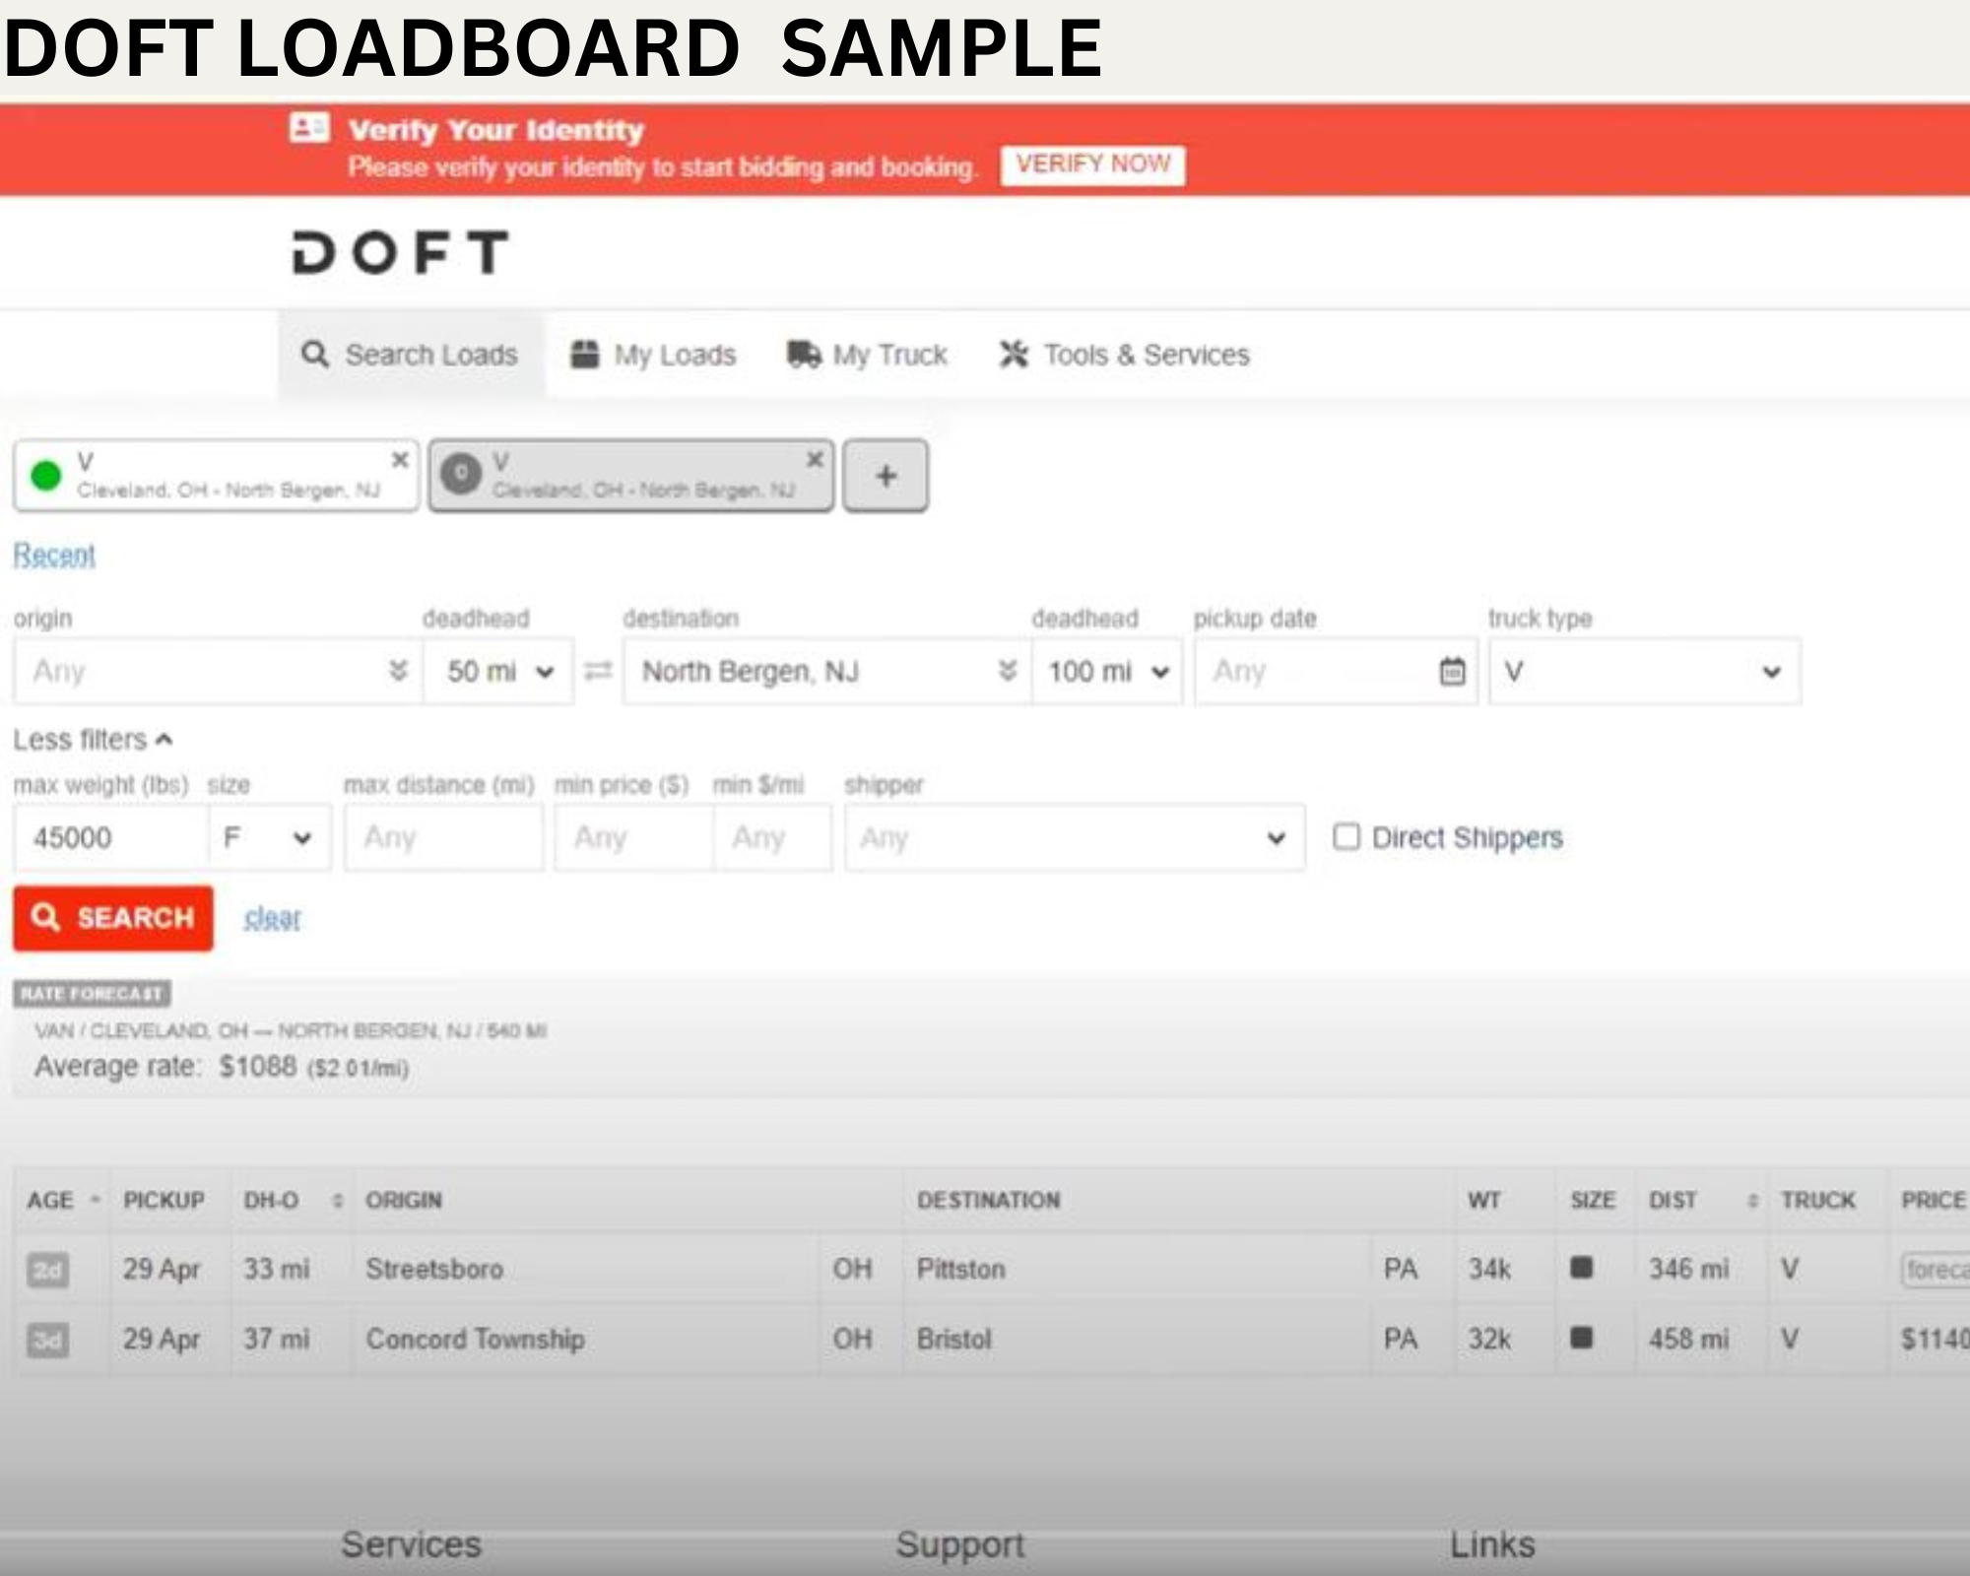Screen dimensions: 1970x1576
Task: Switch to the My Loads tab
Action: click(x=654, y=355)
